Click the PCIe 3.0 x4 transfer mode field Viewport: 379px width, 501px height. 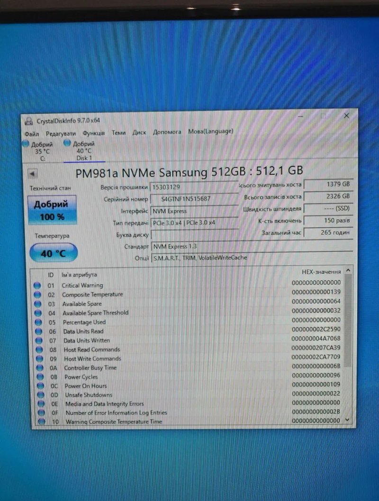(x=194, y=223)
